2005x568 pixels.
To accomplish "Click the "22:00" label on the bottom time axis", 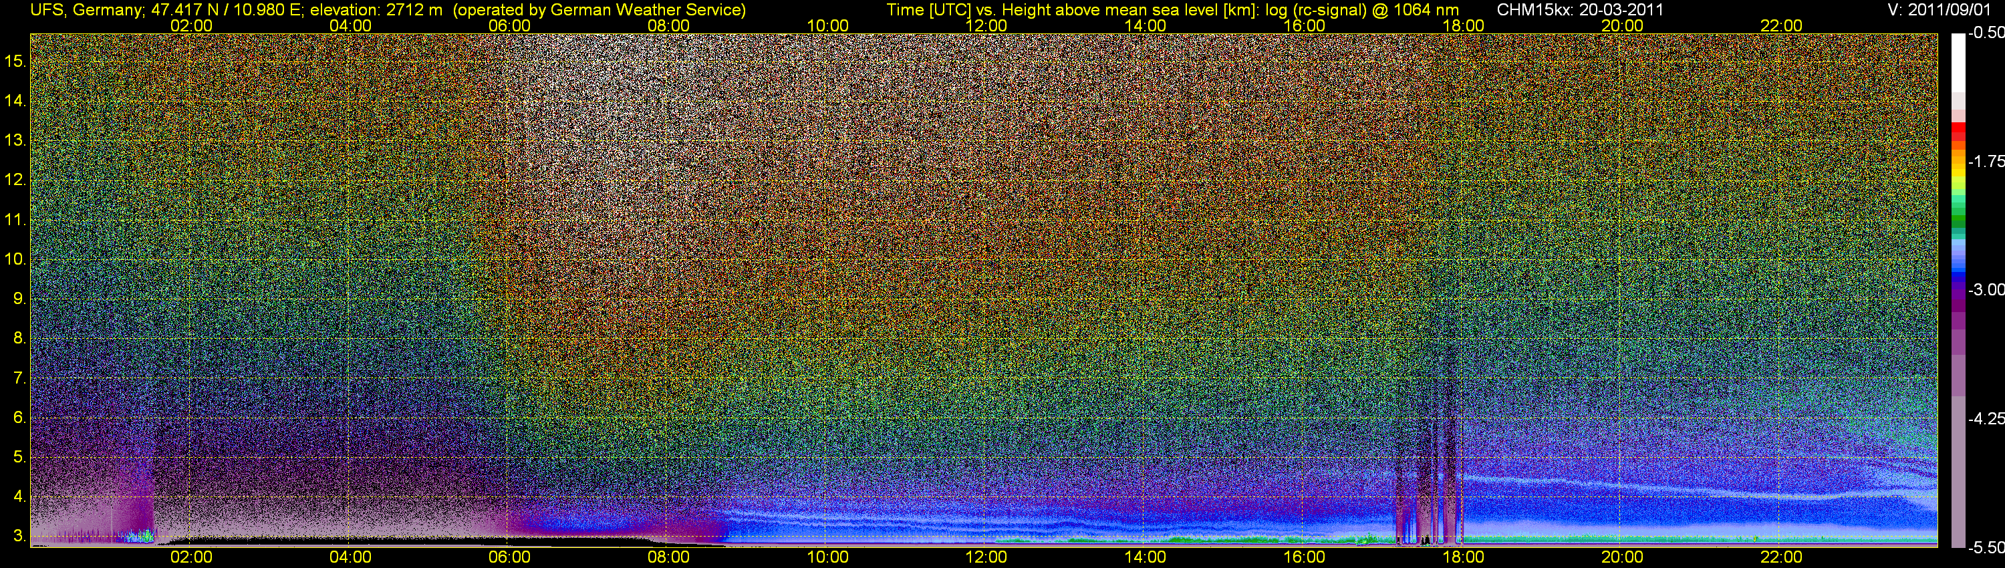I will pos(1782,557).
